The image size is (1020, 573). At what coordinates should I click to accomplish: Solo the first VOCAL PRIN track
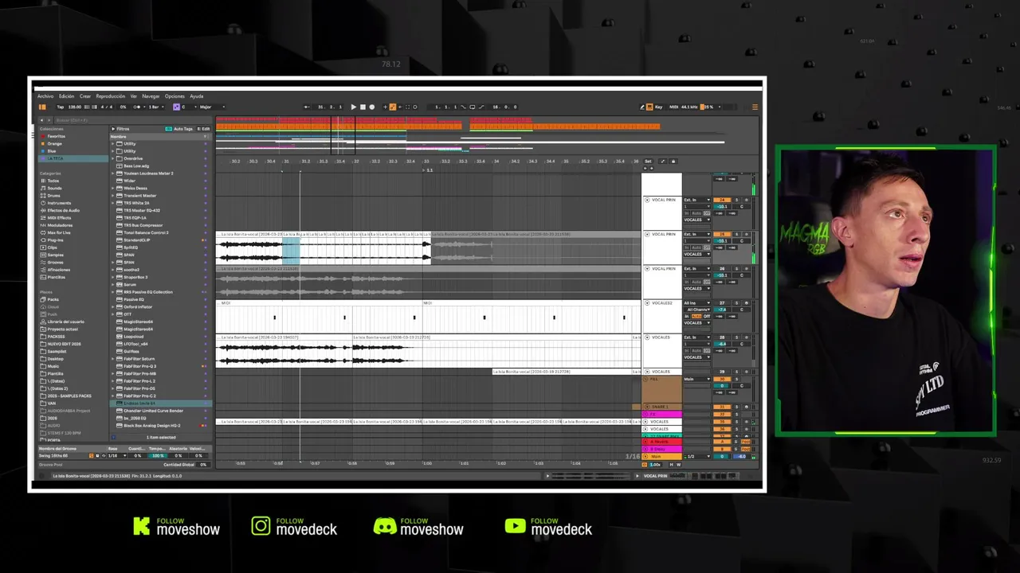(x=736, y=200)
